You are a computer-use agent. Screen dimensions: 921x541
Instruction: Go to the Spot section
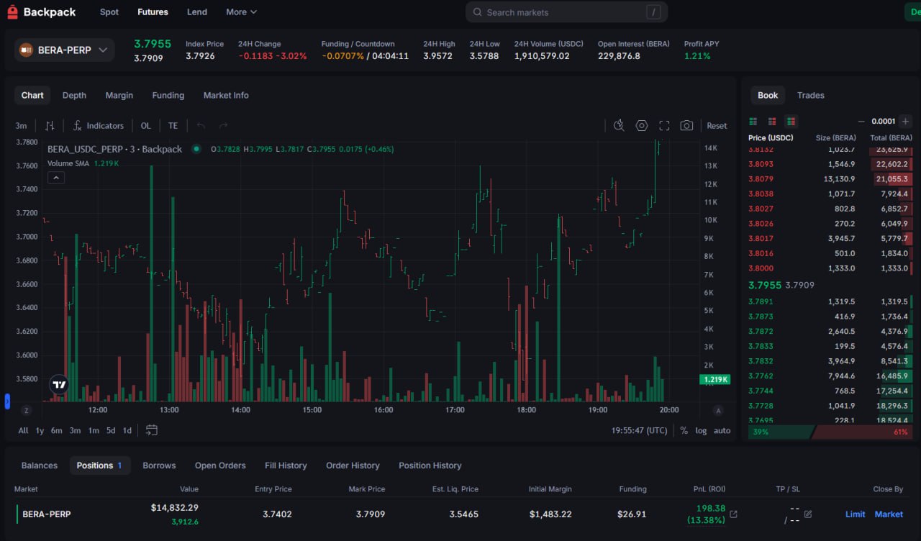pos(109,12)
